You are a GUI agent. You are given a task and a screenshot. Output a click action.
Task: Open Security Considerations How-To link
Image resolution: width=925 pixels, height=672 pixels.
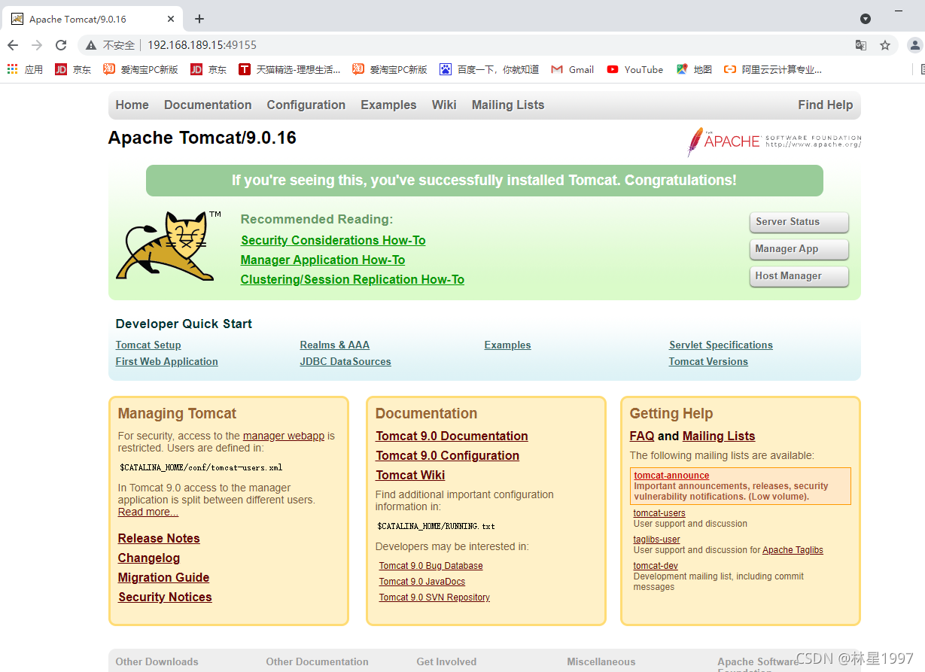(333, 240)
